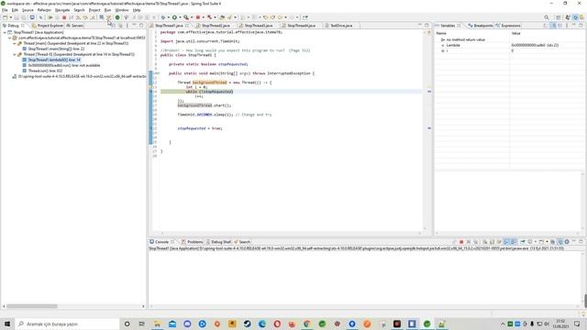587x330 pixels.
Task: Open the Project Explorer tab
Action: click(48, 26)
